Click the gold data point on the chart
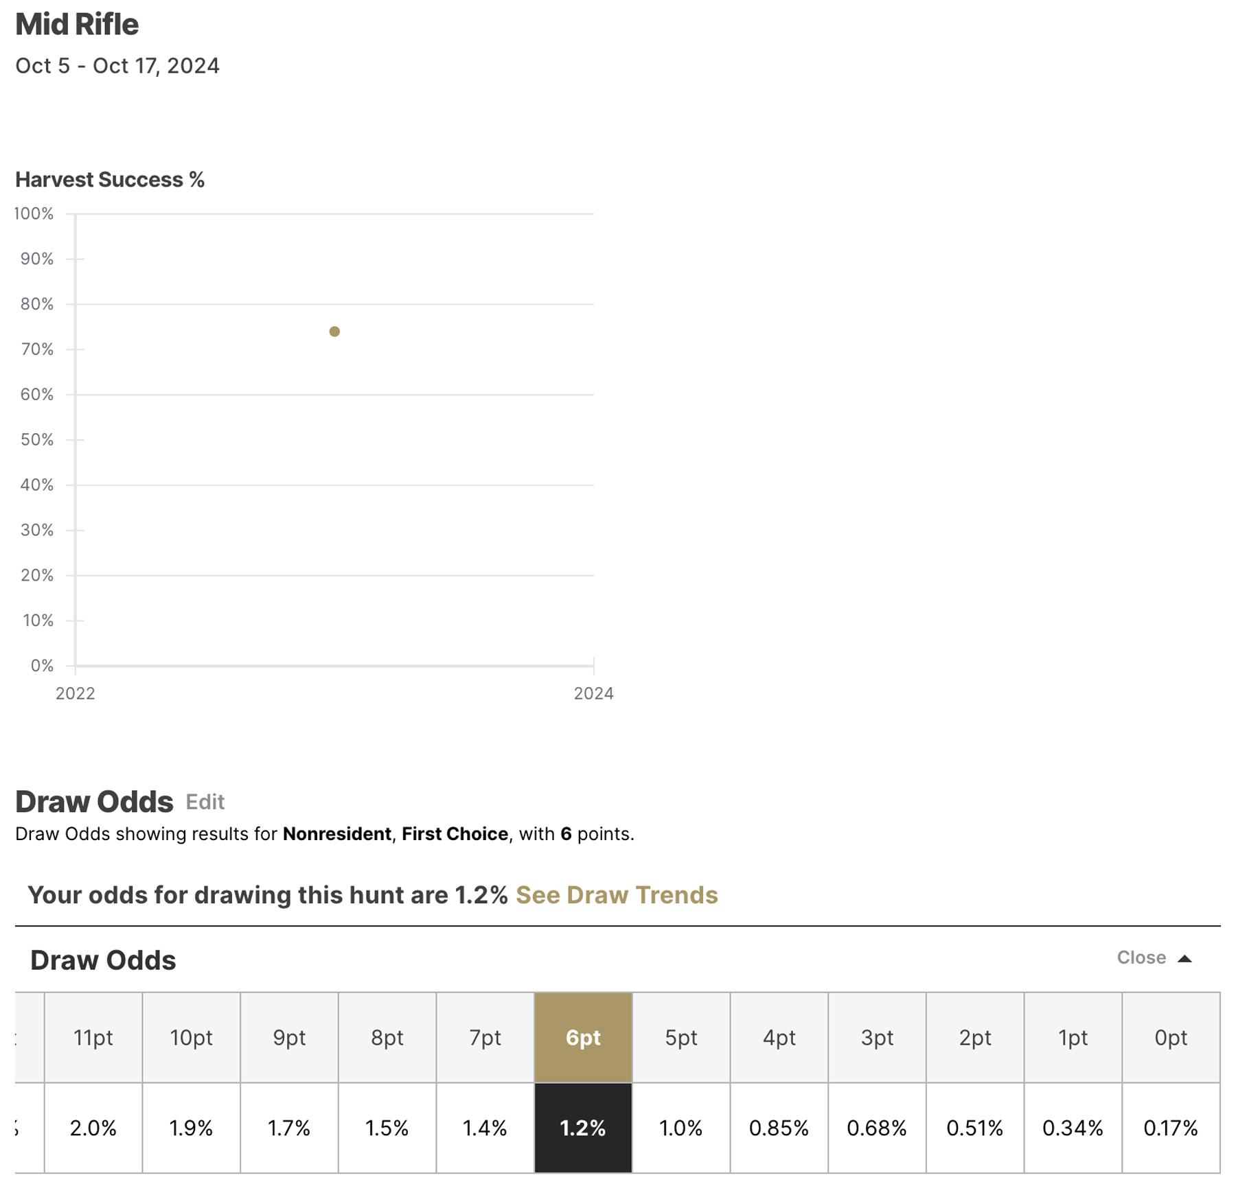This screenshot has height=1195, width=1236. [334, 332]
